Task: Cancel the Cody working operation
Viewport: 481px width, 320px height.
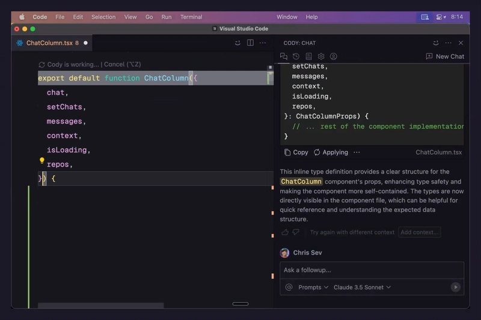Action: coord(122,64)
